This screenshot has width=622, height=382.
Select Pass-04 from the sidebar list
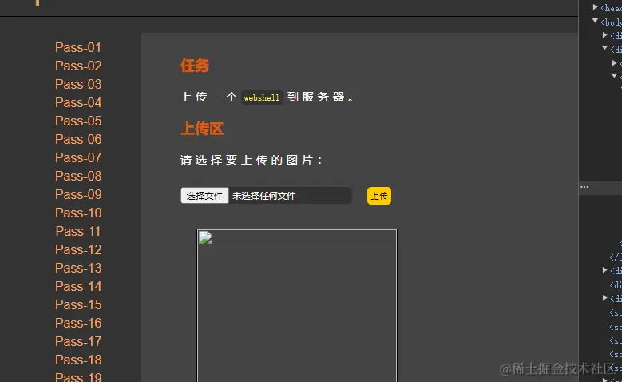[x=78, y=102]
